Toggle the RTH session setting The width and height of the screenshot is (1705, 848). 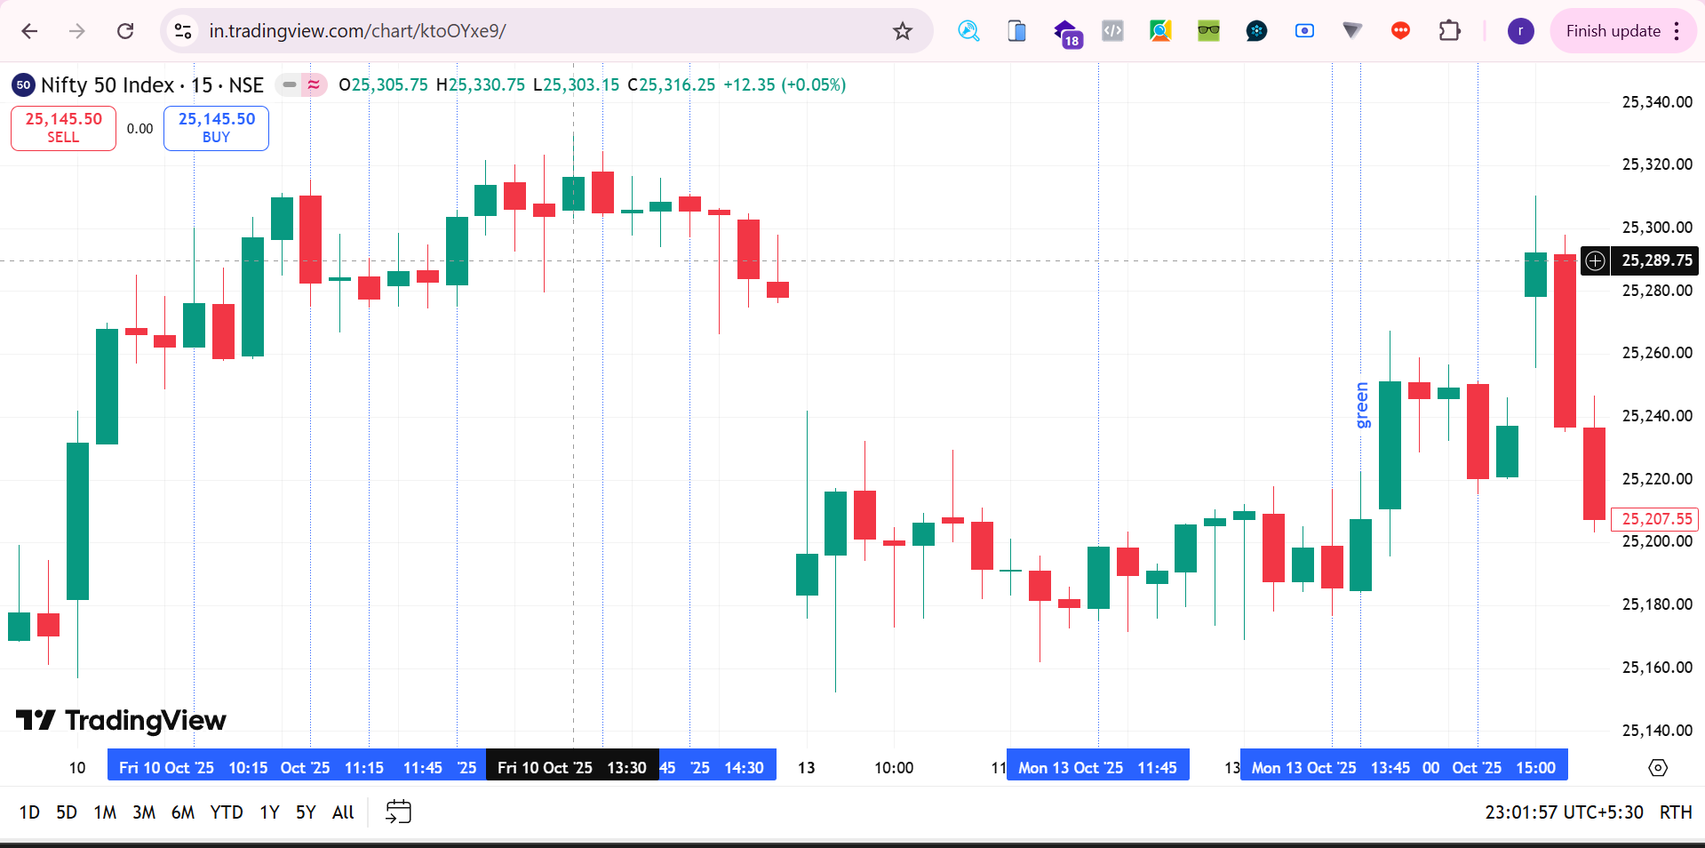click(x=1676, y=812)
